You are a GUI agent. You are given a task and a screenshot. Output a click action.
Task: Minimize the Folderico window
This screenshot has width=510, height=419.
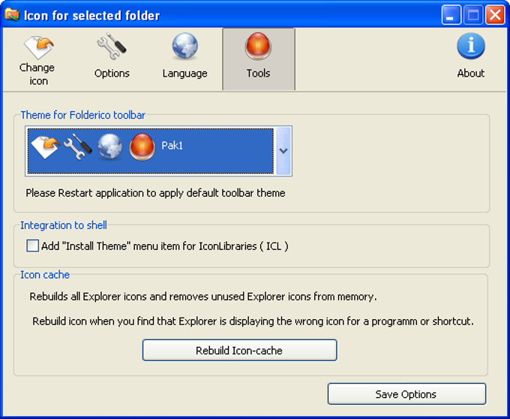pos(451,15)
